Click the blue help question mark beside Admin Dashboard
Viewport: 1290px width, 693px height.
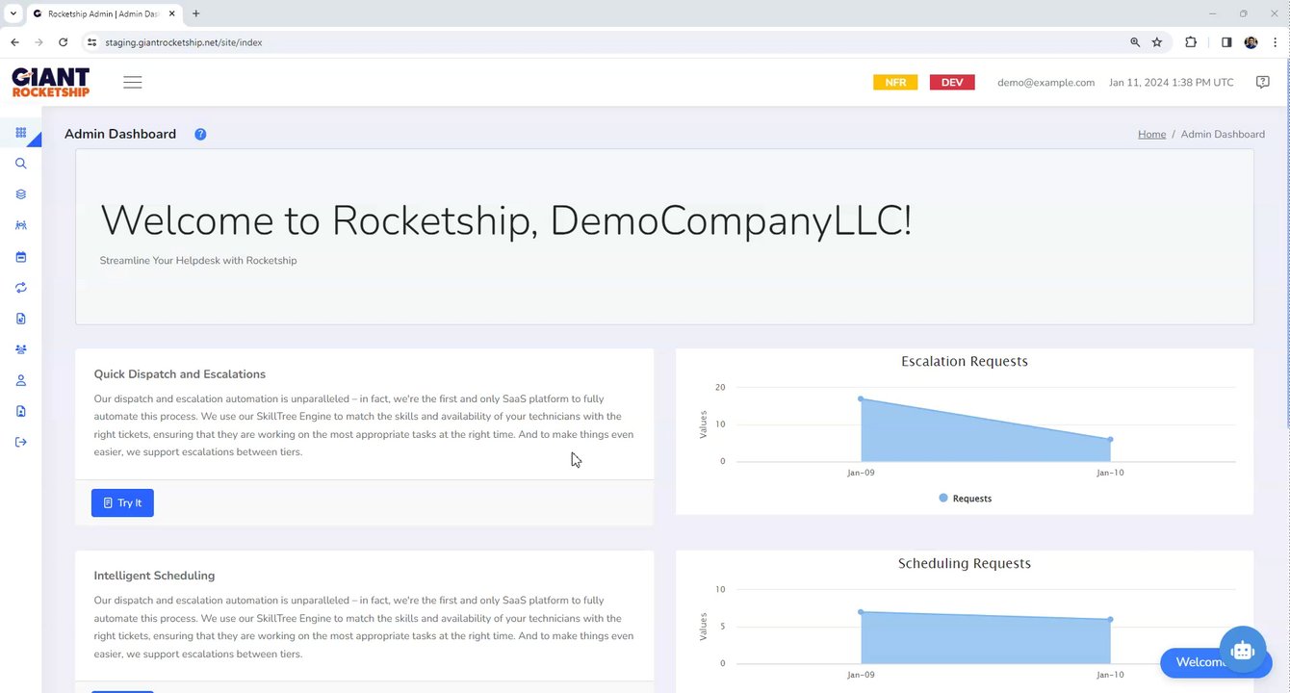(x=200, y=135)
